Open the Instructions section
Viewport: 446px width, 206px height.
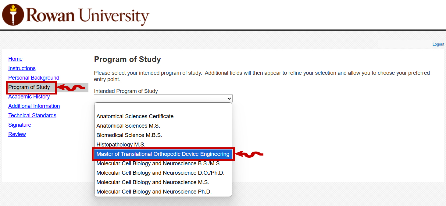[x=22, y=68]
